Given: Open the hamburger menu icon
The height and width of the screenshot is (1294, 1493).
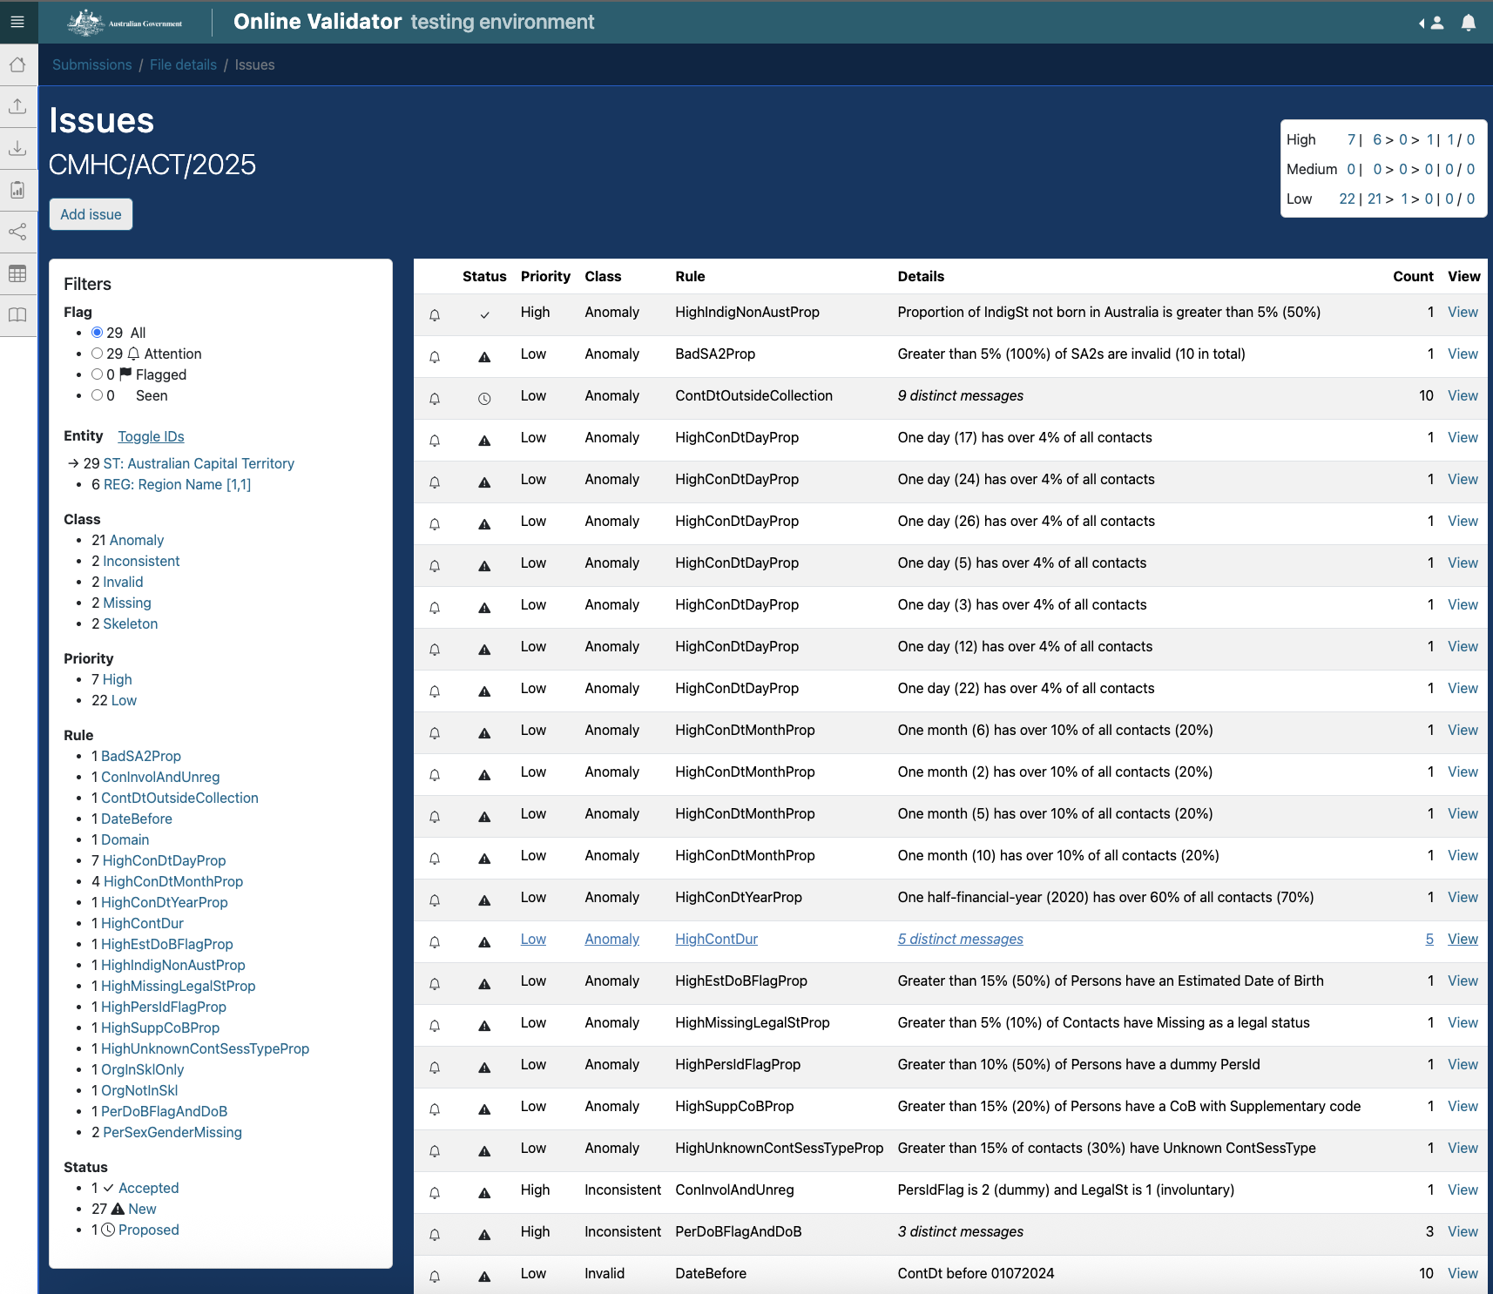Looking at the screenshot, I should (17, 22).
